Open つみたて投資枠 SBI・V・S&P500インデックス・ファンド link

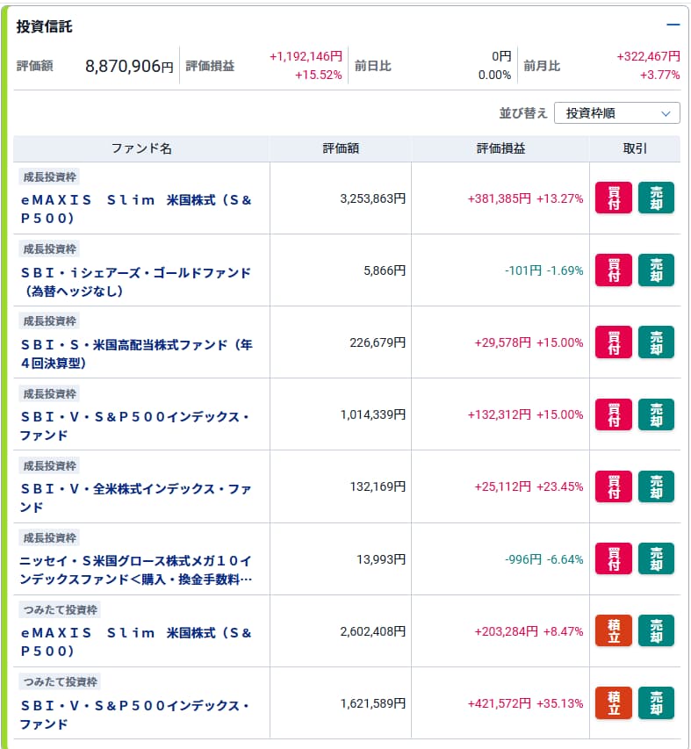pyautogui.click(x=134, y=714)
